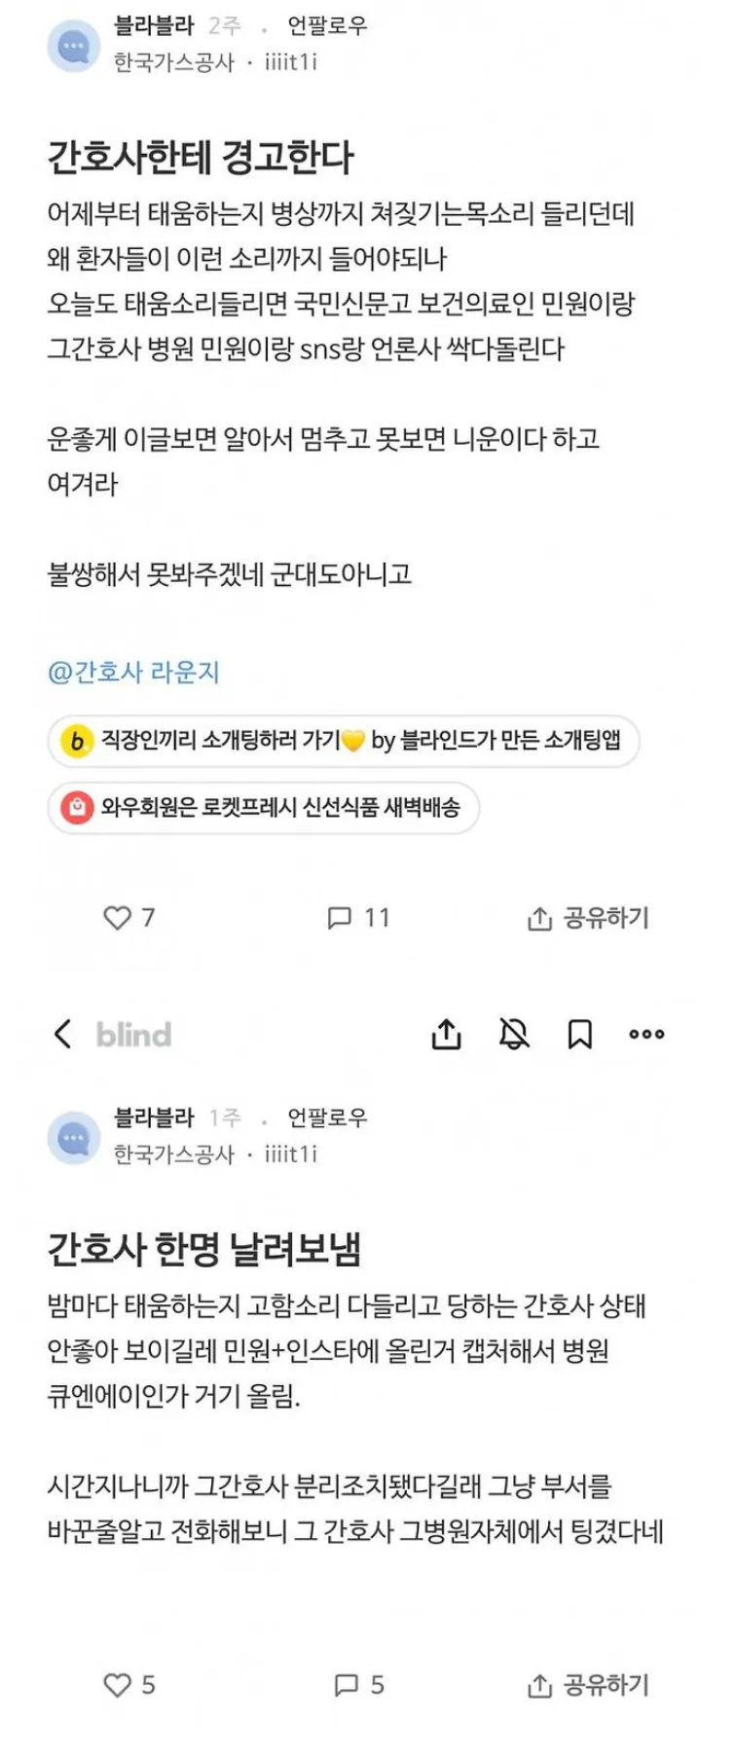Bookmark this post with the bookmark icon
Viewport: 736px width, 1759px height.
(579, 1034)
